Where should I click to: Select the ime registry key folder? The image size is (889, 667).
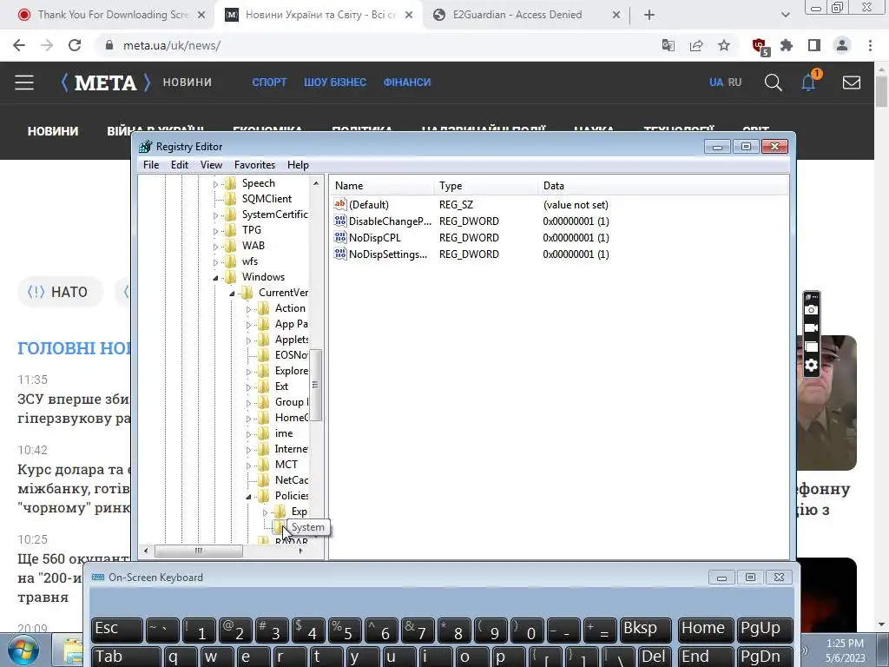point(284,433)
